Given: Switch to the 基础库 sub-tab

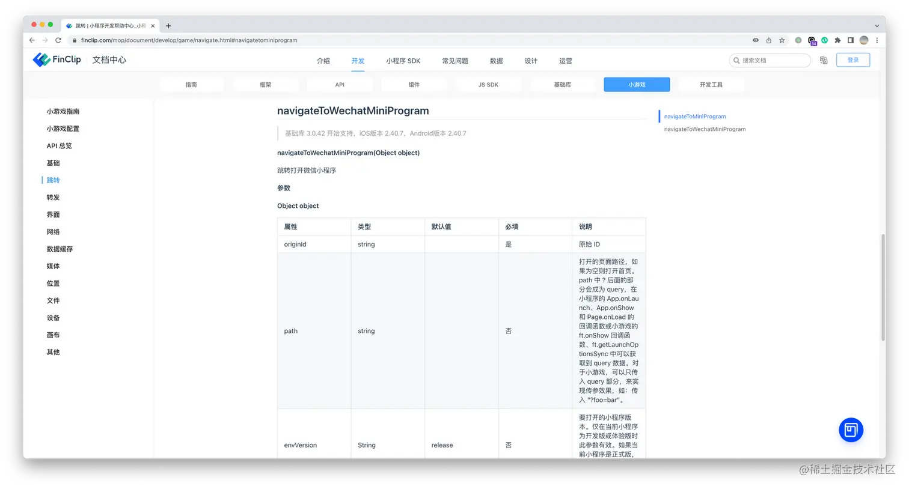Looking at the screenshot, I should click(x=563, y=85).
